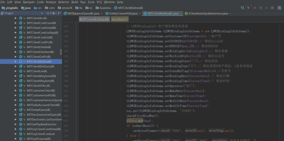Image resolution: width=284 pixels, height=141 pixels.
Task: Click the Run button in the toolbar
Action: click(255, 8)
